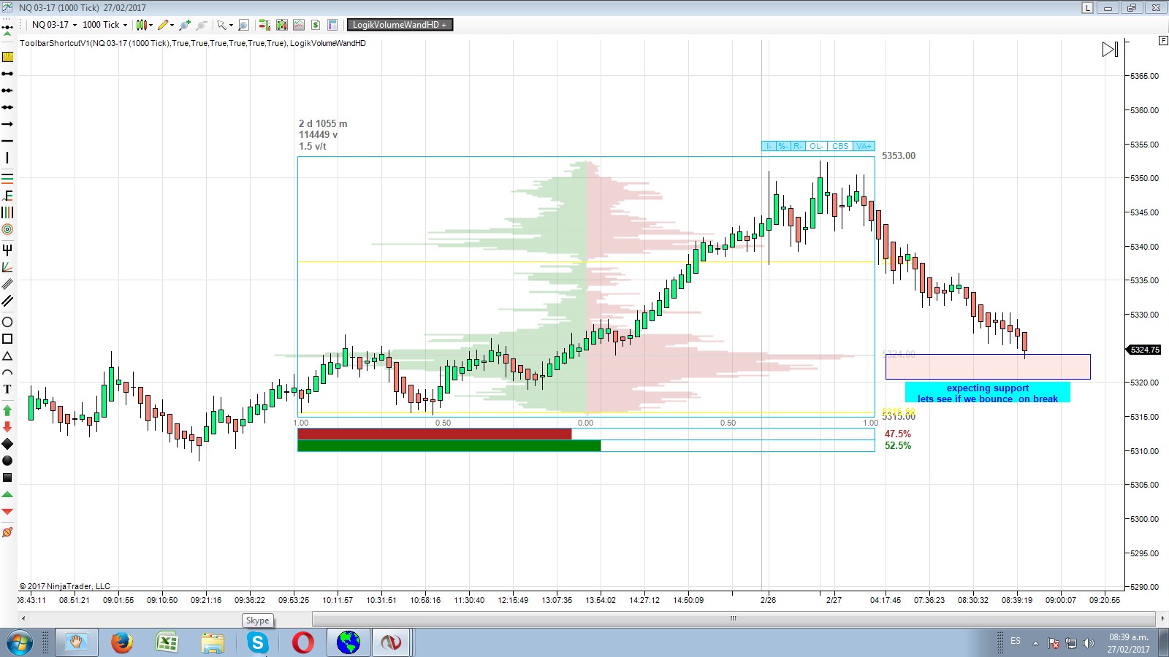Viewport: 1169px width, 657px height.
Task: Open the 1000 Tick interval dropdown
Action: coord(104,25)
